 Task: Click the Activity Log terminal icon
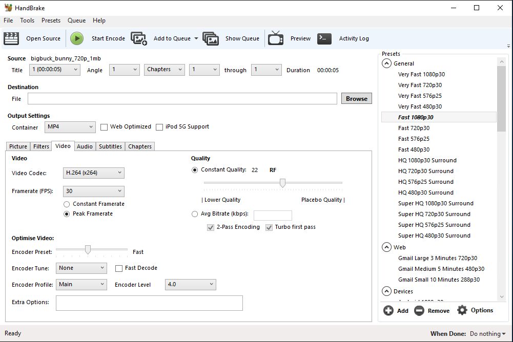[x=324, y=38]
